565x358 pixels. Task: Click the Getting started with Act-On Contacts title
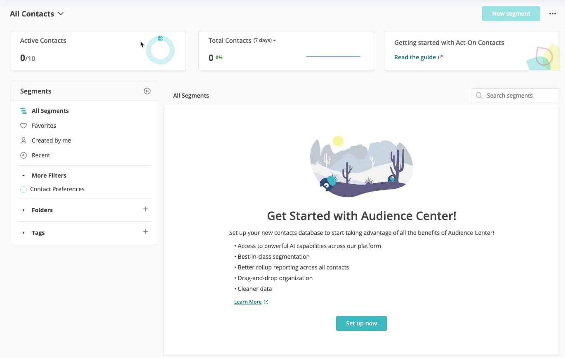tap(449, 42)
